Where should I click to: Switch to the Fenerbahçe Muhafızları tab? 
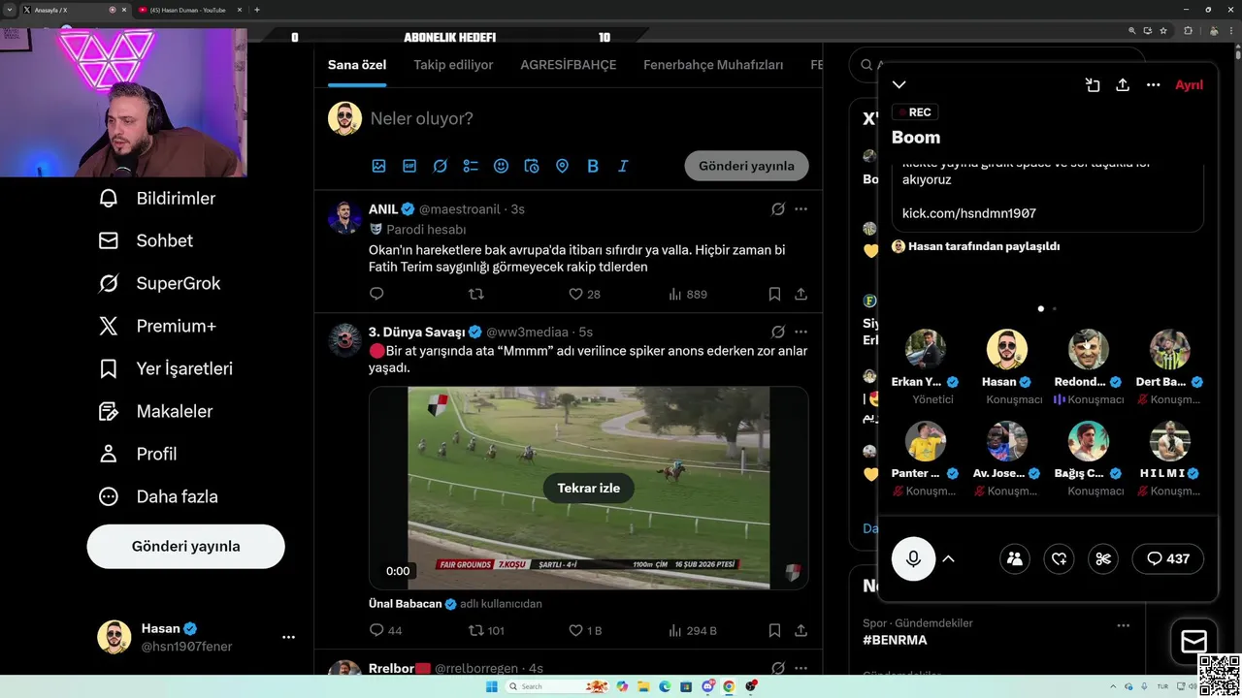click(713, 65)
